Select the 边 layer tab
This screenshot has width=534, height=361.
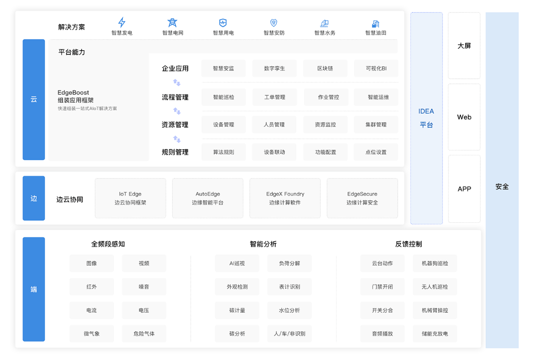click(x=34, y=198)
